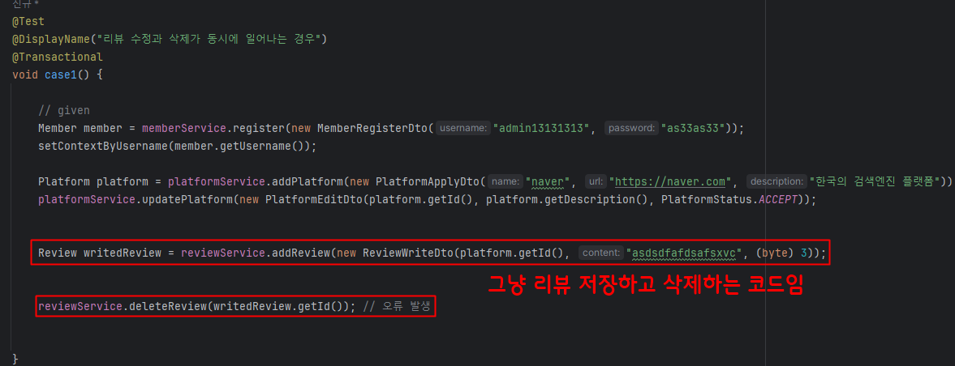
Task: Click the @Transactional annotation
Action: [x=58, y=57]
